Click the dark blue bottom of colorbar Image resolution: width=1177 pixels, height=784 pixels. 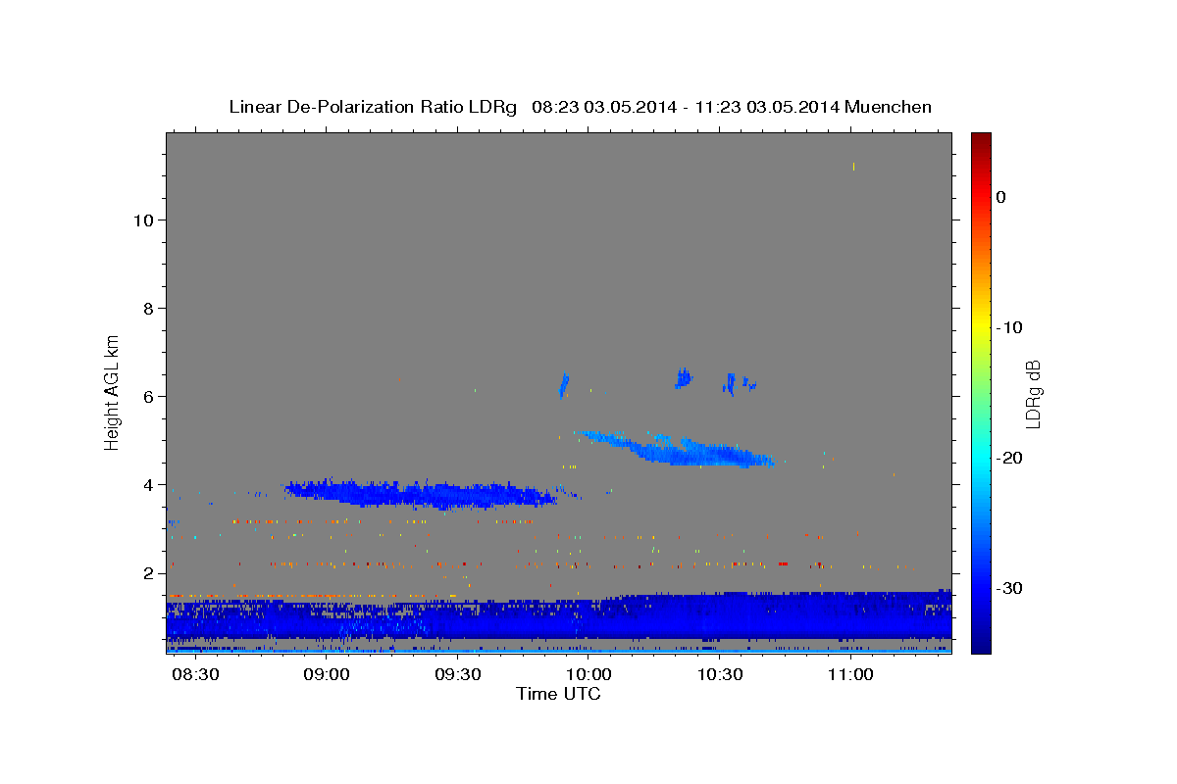point(981,645)
